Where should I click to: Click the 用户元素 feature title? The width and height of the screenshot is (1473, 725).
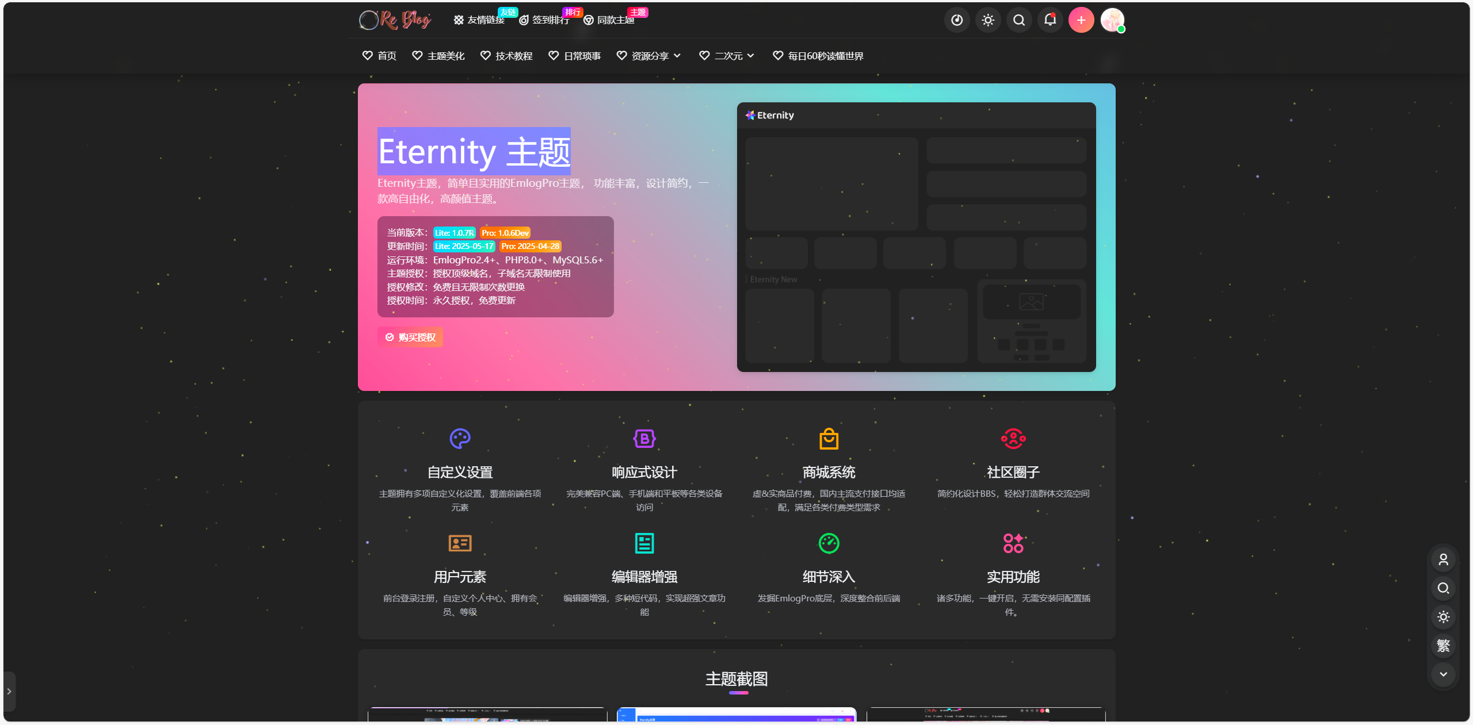[460, 577]
